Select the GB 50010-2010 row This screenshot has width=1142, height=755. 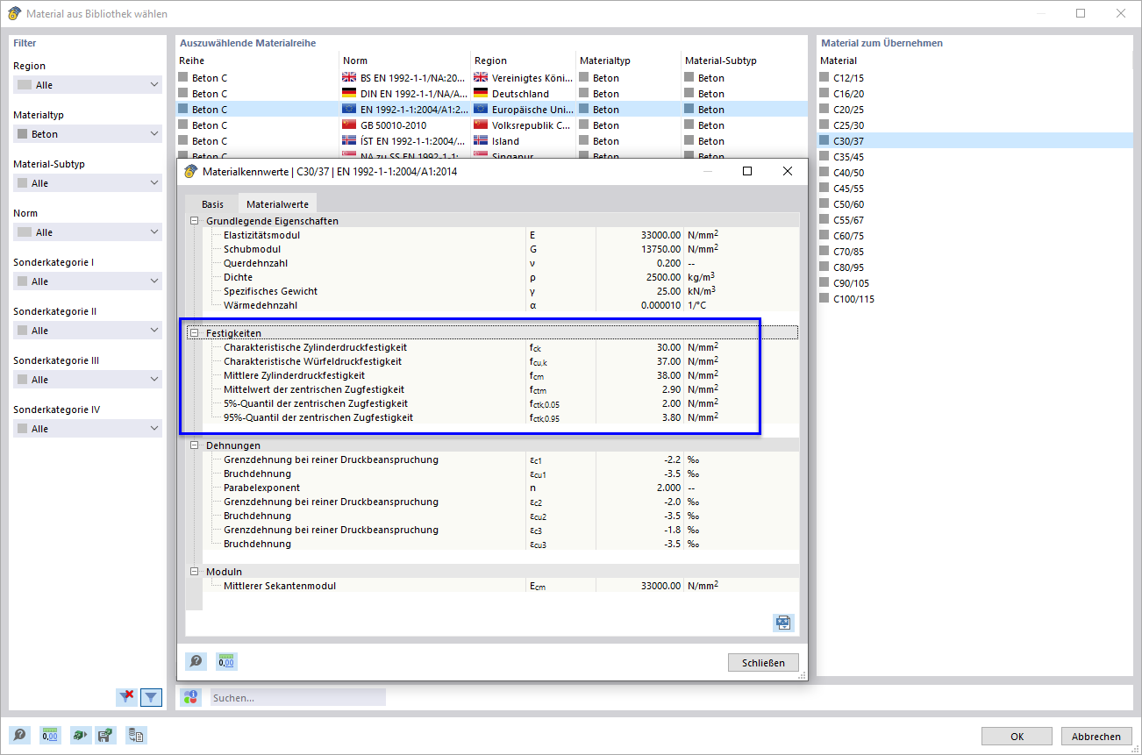(x=491, y=125)
